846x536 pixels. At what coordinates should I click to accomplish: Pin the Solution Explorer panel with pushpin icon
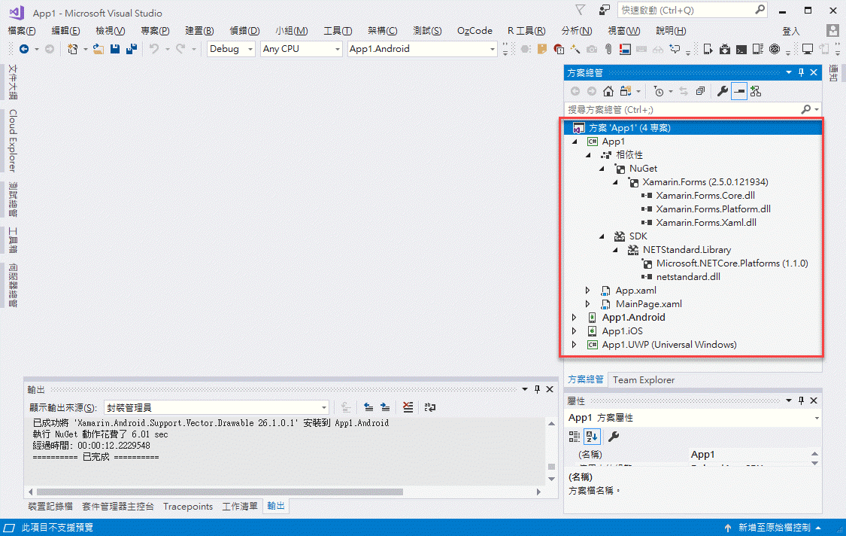coord(801,72)
